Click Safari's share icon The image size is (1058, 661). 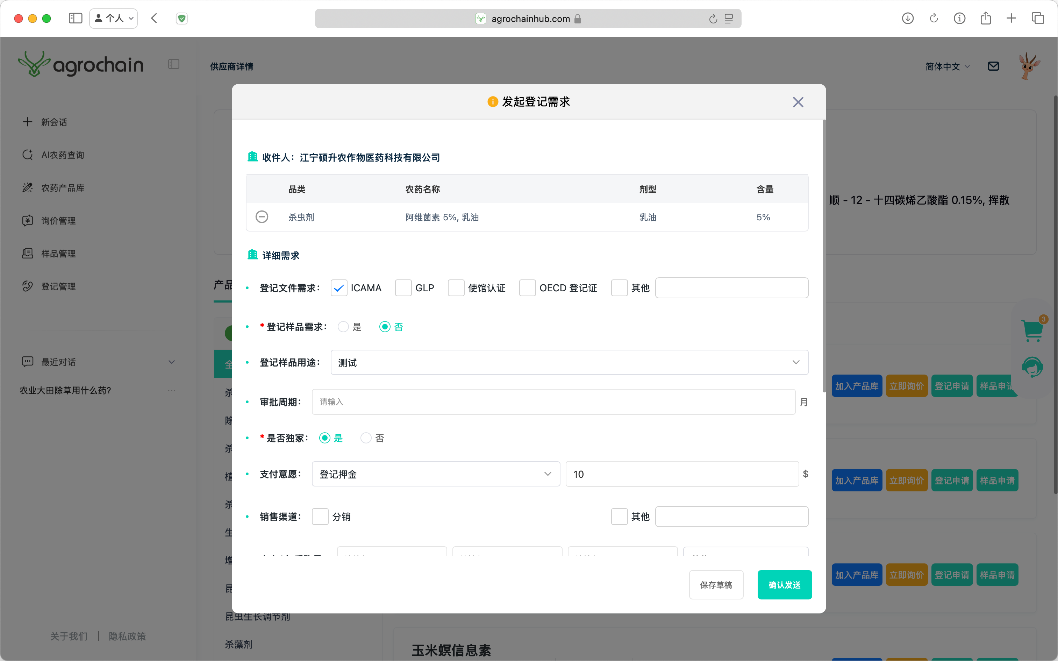click(986, 18)
